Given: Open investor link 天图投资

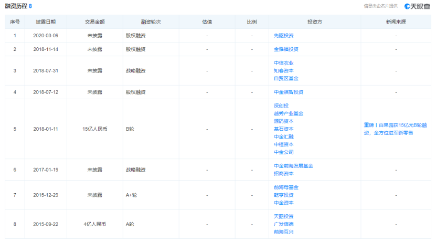Looking at the screenshot, I should tap(284, 216).
